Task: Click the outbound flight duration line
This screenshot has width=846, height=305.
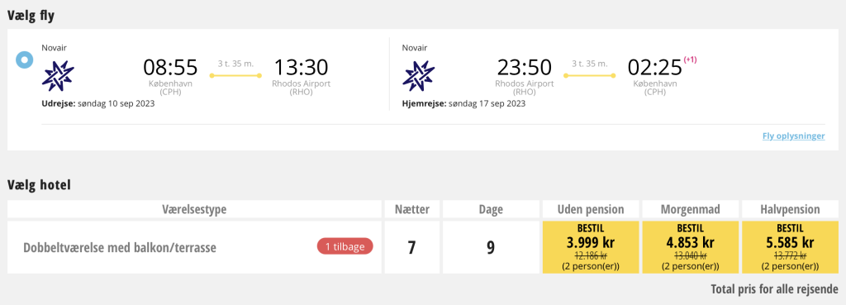Action: [x=235, y=75]
